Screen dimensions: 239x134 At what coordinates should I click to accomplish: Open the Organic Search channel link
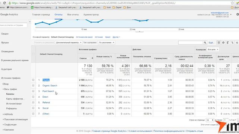click(x=50, y=86)
